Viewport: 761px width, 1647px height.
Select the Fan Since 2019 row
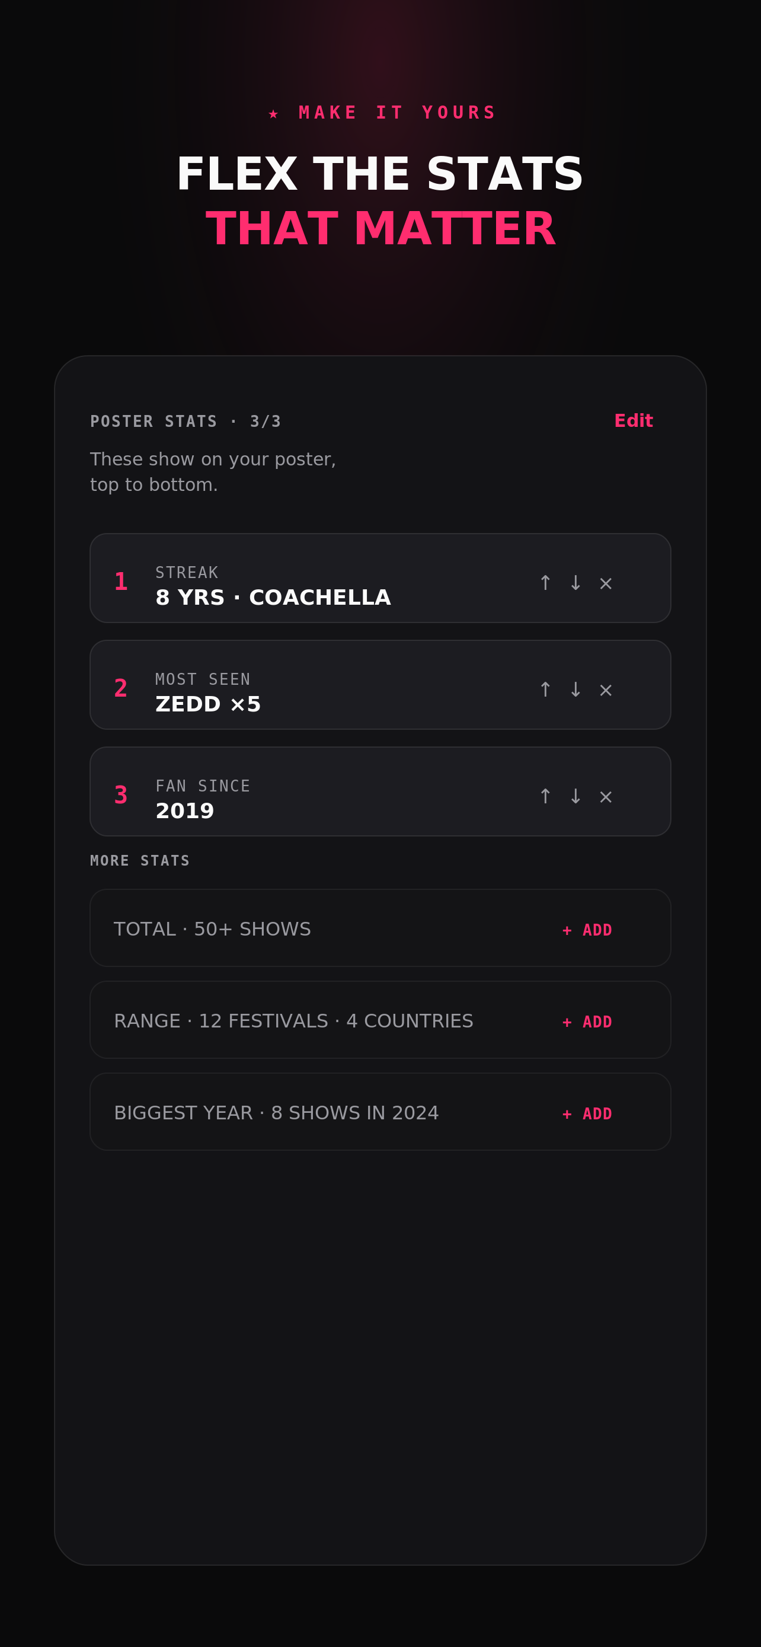point(380,791)
